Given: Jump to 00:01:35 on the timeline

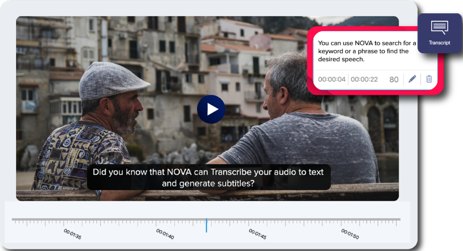Looking at the screenshot, I should 72,234.
